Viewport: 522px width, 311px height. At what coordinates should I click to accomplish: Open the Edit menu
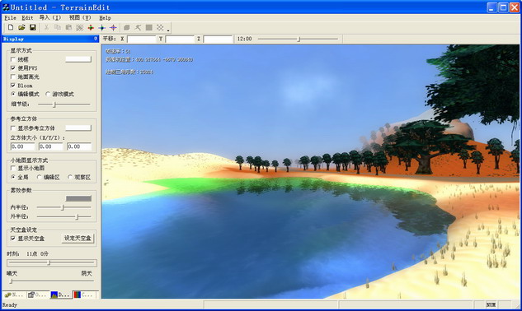point(27,17)
